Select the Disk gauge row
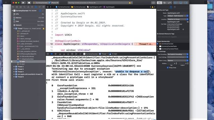 point(28,21)
